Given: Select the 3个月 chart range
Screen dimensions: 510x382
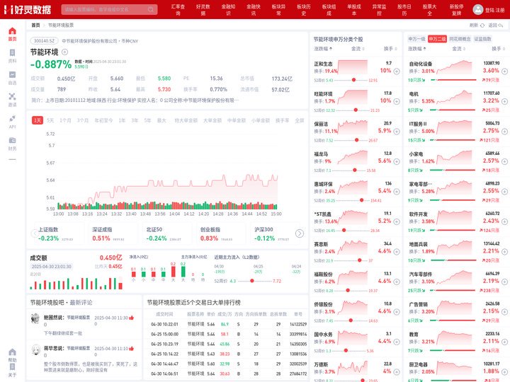Looking at the screenshot, I should pyautogui.click(x=83, y=120).
